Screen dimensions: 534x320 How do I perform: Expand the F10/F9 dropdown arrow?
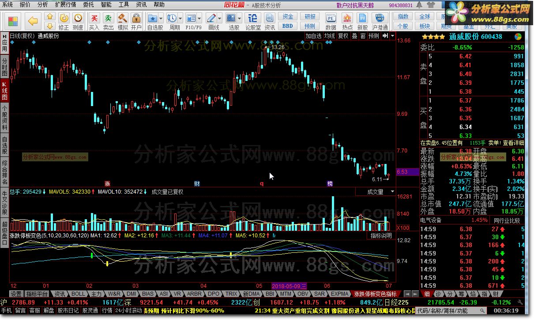point(199,19)
